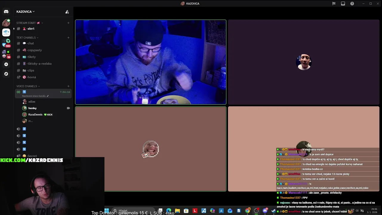The width and height of the screenshot is (382, 215).
Task: Open the #-copypasty channel
Action: 43,50
